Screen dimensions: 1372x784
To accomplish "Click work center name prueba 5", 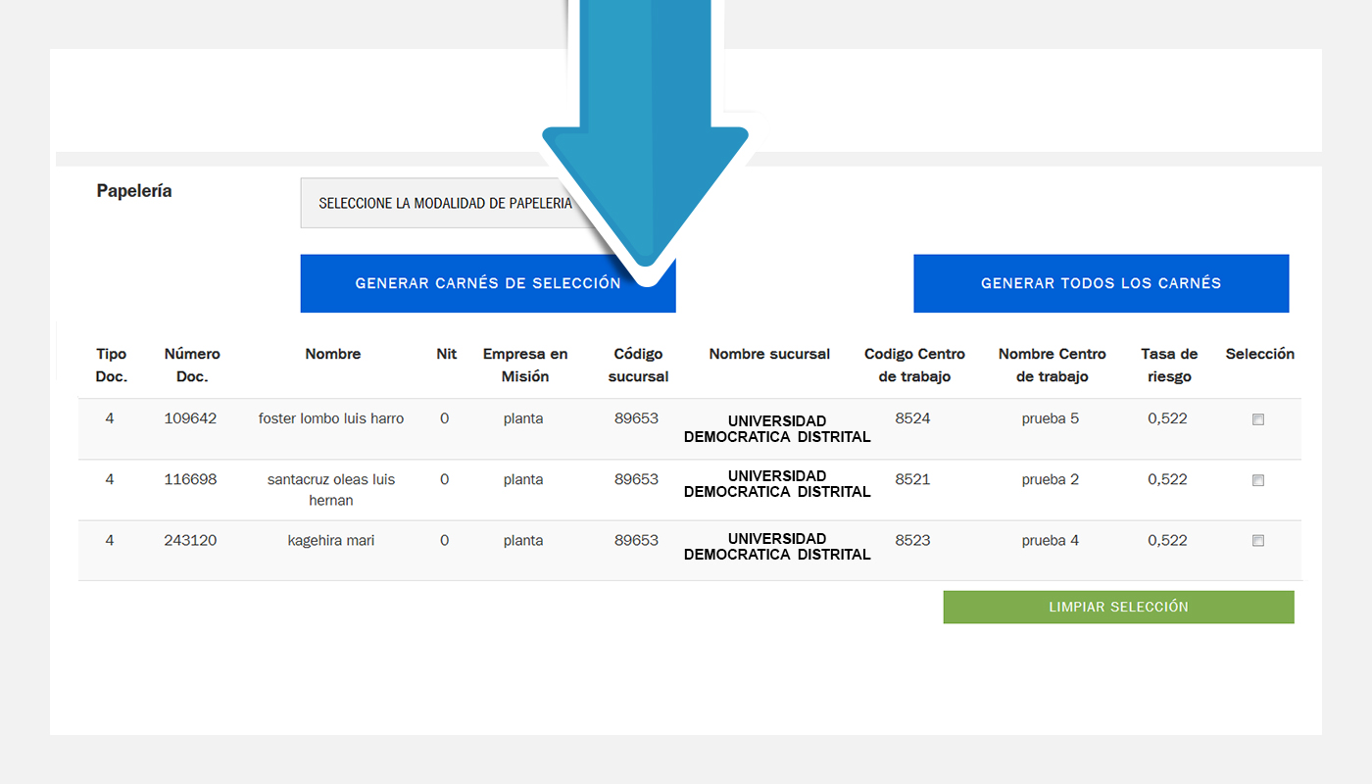I will tap(1051, 418).
